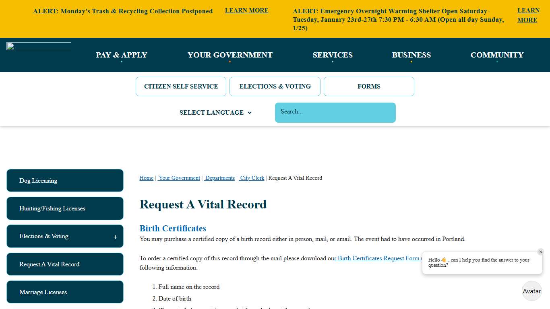The image size is (550, 309).
Task: Click the Citizen Self Service button
Action: (x=181, y=86)
